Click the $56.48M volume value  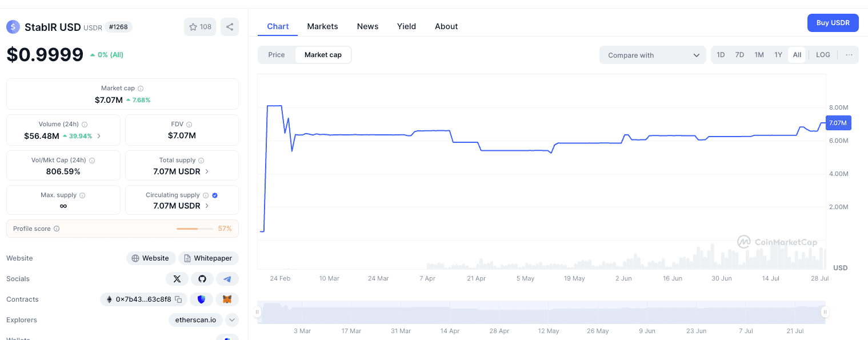point(42,136)
